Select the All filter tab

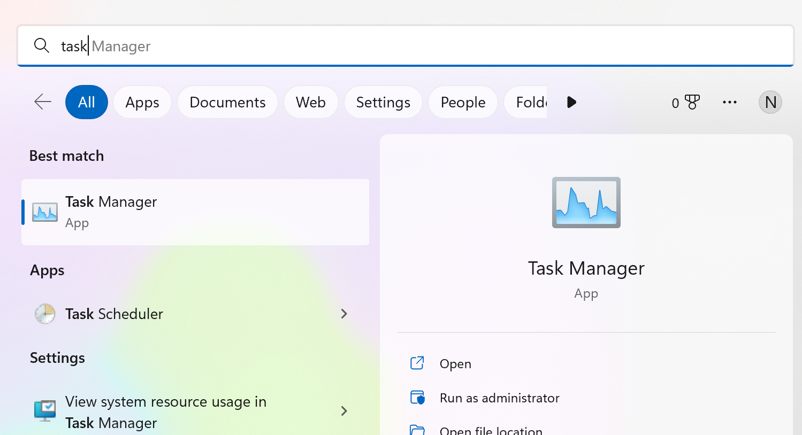87,102
